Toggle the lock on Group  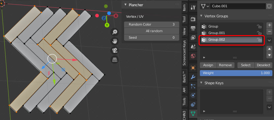pyautogui.click(x=259, y=27)
